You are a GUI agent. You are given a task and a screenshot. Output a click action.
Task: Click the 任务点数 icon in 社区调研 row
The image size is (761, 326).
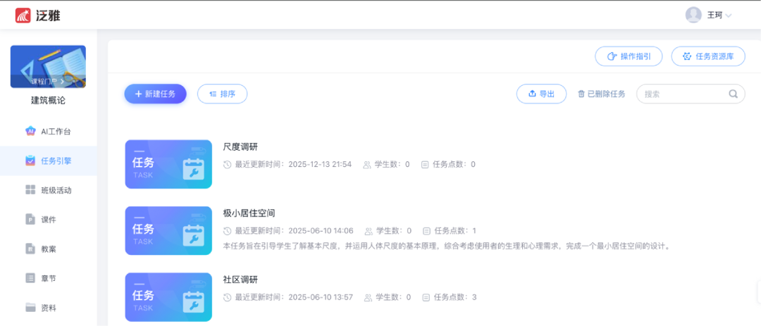(x=426, y=297)
